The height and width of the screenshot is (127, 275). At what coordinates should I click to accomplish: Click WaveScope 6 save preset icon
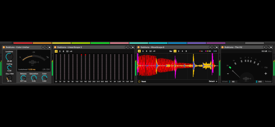click(x=217, y=47)
